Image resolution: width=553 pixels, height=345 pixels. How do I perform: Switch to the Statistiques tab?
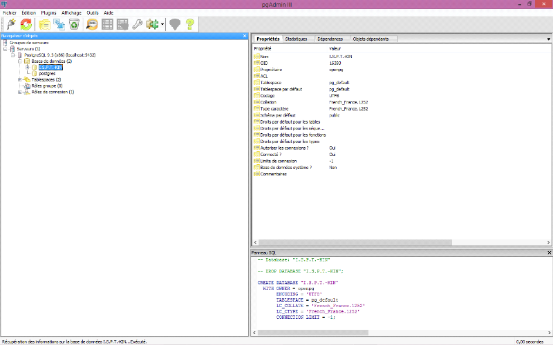tap(296, 39)
